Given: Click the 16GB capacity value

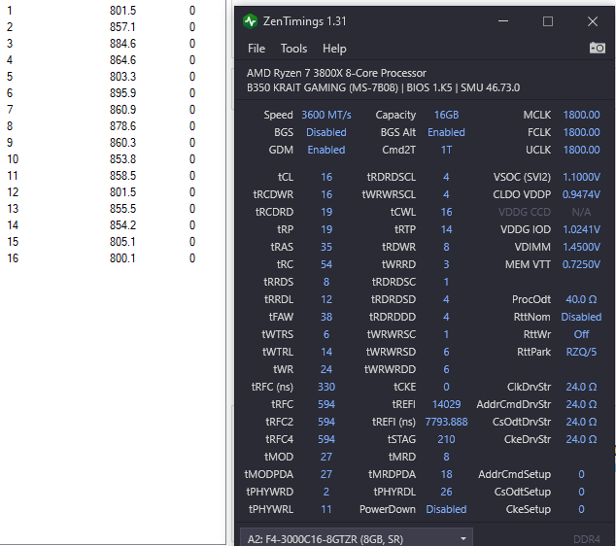Looking at the screenshot, I should coord(446,115).
